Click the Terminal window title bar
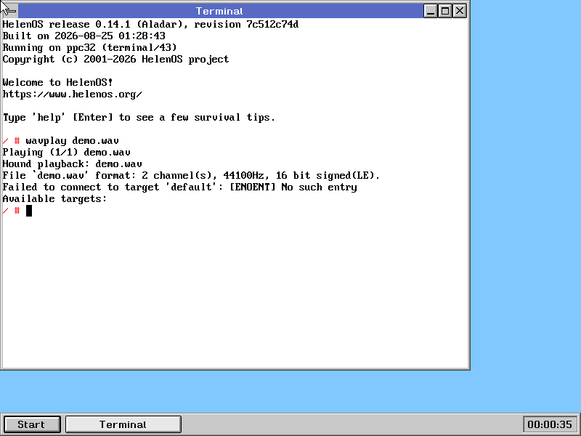The width and height of the screenshot is (581, 436). tap(220, 11)
